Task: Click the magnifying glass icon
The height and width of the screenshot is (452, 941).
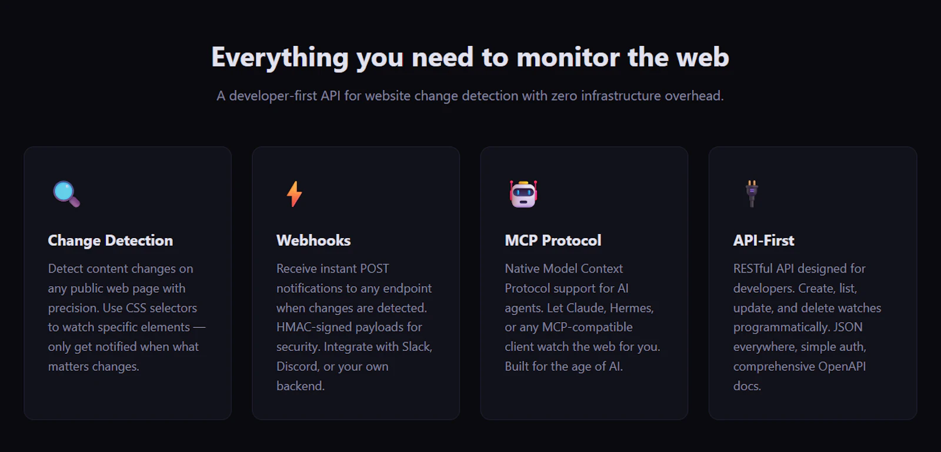Action: [66, 194]
